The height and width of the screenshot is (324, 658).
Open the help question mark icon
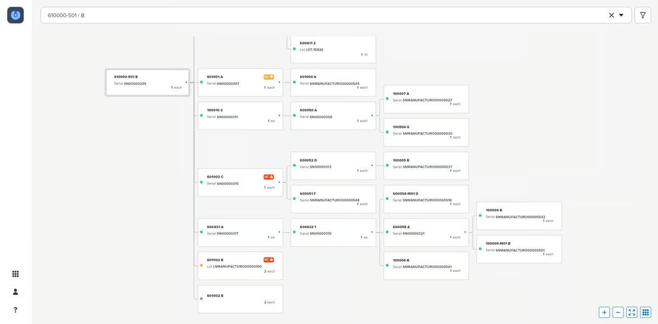coord(15,310)
